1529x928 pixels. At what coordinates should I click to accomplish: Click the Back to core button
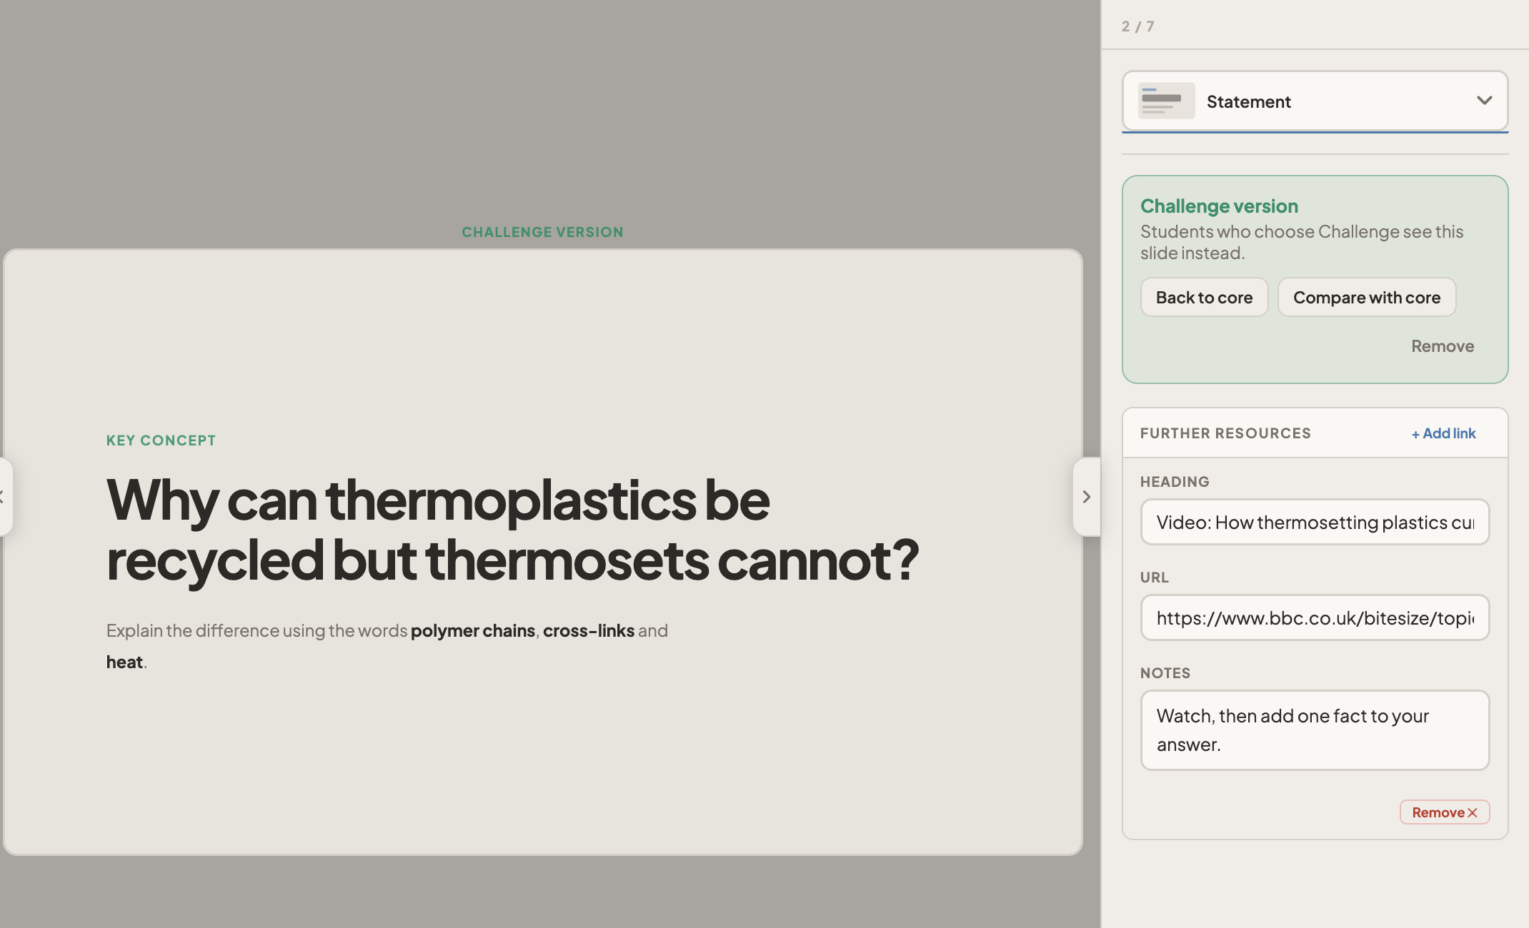(x=1204, y=297)
